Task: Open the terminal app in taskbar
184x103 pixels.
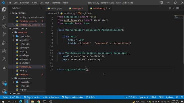Action: pyautogui.click(x=45, y=101)
